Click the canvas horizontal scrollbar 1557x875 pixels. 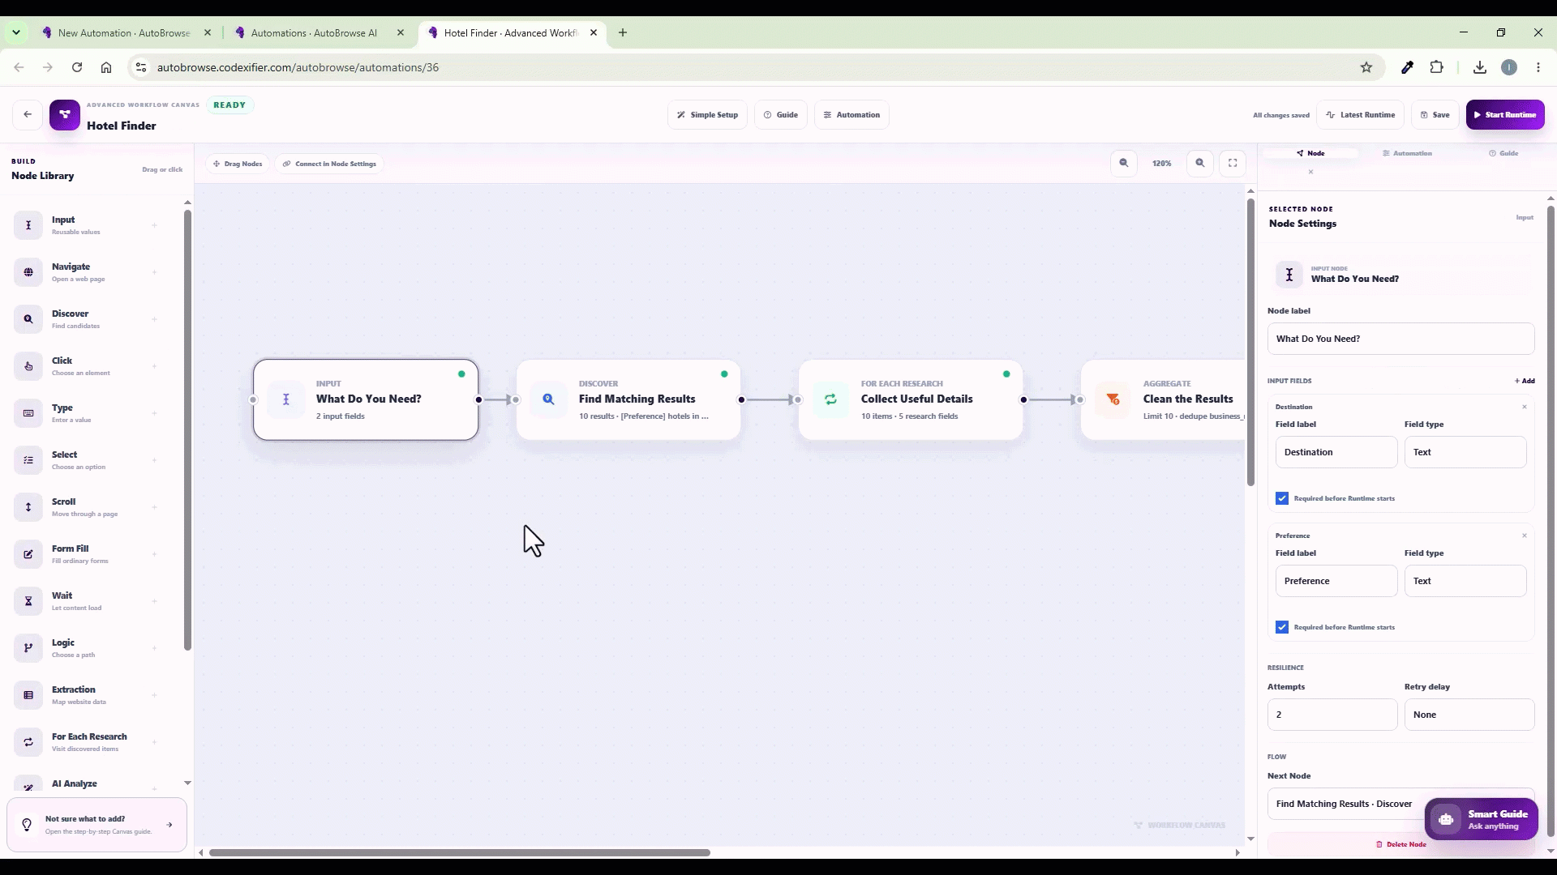460,852
